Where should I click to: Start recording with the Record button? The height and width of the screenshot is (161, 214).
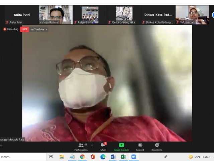coord(140,147)
